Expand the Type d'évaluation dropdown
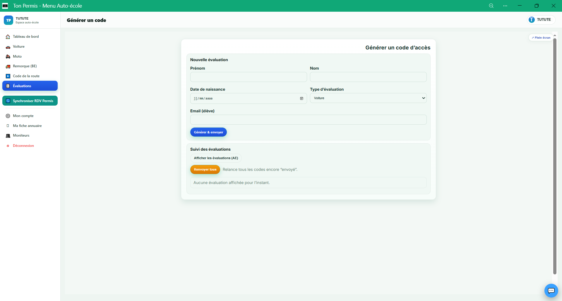This screenshot has width=562, height=301. pyautogui.click(x=368, y=98)
